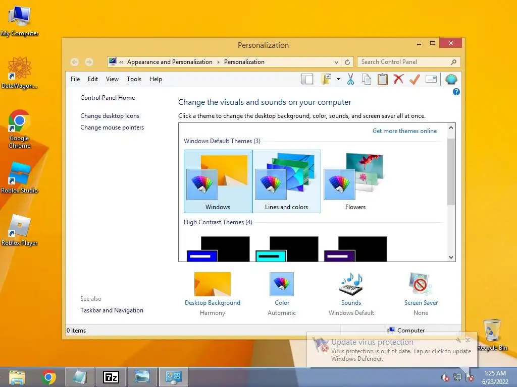
Task: Open File Explorer from the taskbar
Action: pyautogui.click(x=17, y=377)
